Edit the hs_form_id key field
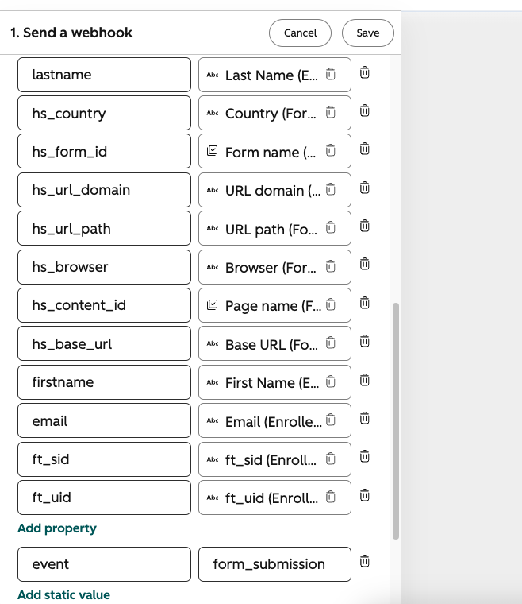 pyautogui.click(x=104, y=151)
